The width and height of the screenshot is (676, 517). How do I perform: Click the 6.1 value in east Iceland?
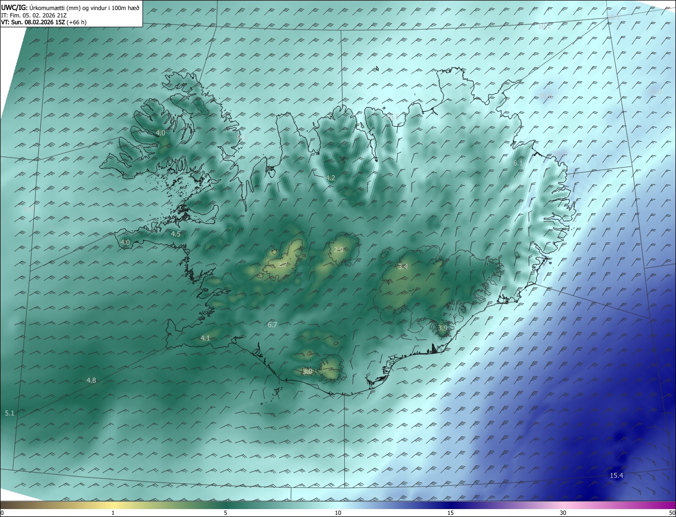click(518, 163)
